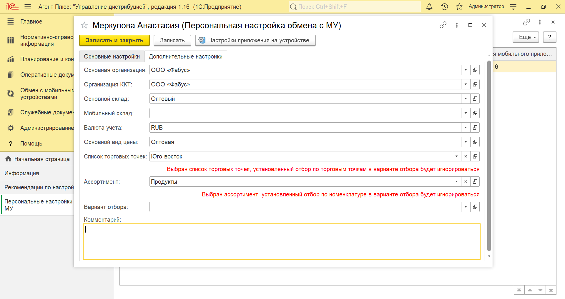Move down one row in list navigation
The image size is (565, 299).
(540, 290)
